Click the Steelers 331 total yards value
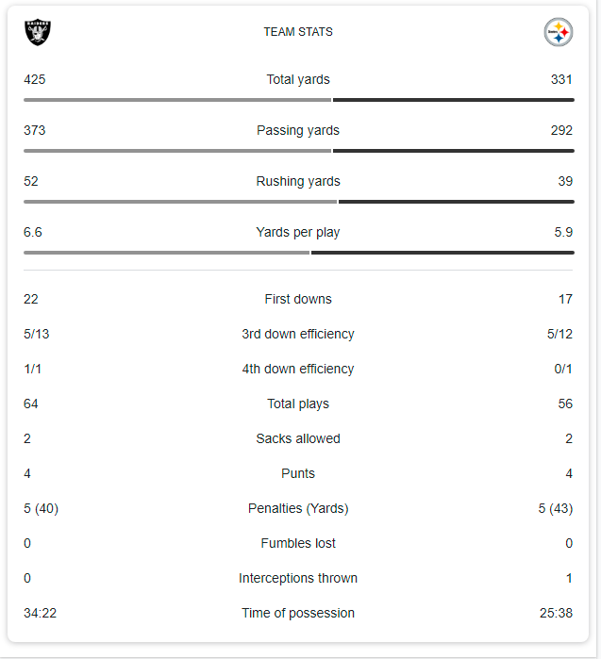 coord(561,80)
